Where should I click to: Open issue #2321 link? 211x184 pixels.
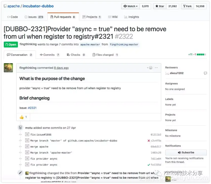32,108
